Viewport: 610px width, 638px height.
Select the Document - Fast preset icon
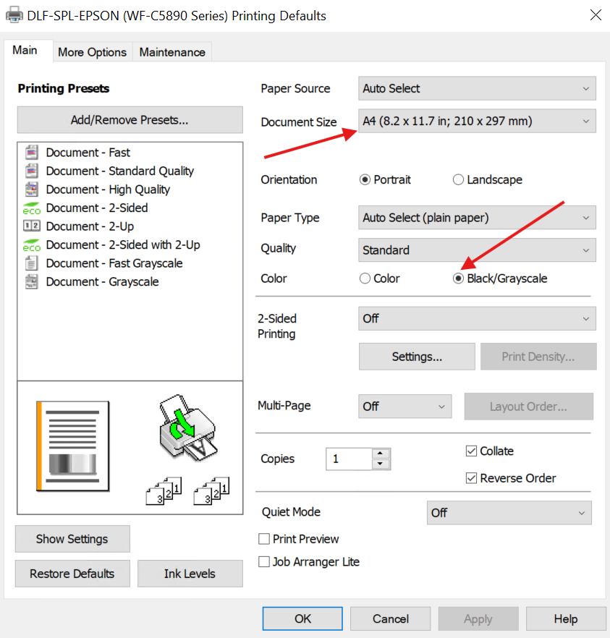(31, 153)
